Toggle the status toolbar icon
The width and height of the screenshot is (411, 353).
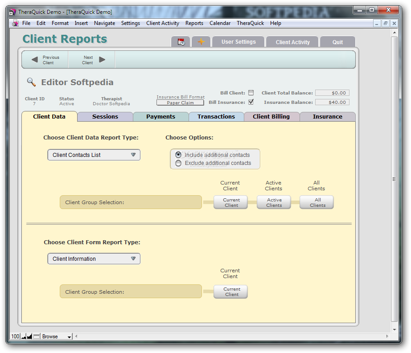tap(37, 336)
